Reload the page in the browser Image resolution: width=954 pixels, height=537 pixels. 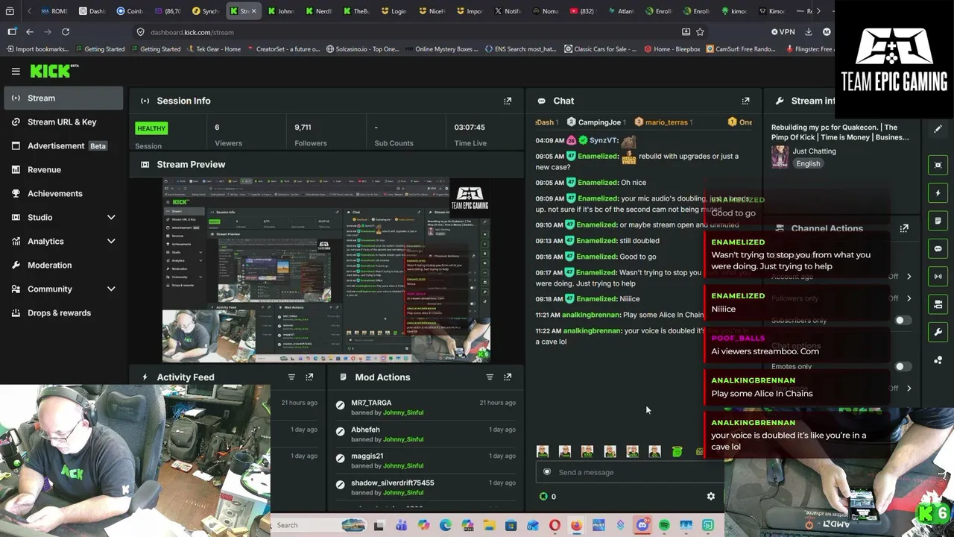(x=66, y=32)
